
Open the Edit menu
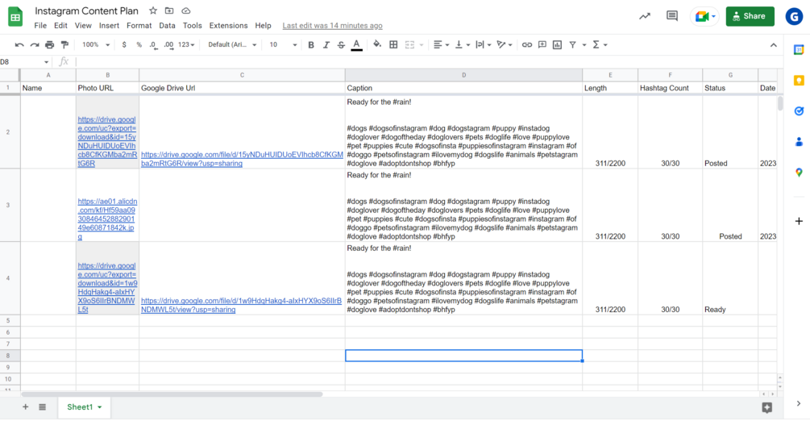click(x=60, y=25)
